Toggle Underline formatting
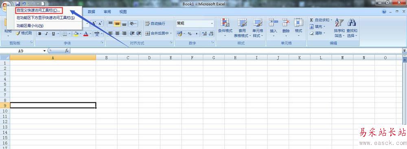 pyautogui.click(x=53, y=34)
